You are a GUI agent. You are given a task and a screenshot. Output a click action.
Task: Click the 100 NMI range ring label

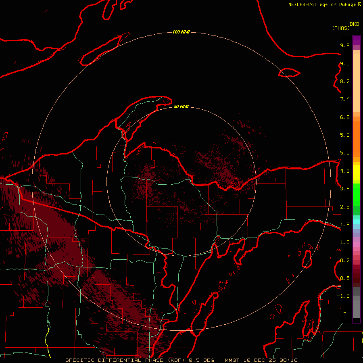tap(181, 32)
